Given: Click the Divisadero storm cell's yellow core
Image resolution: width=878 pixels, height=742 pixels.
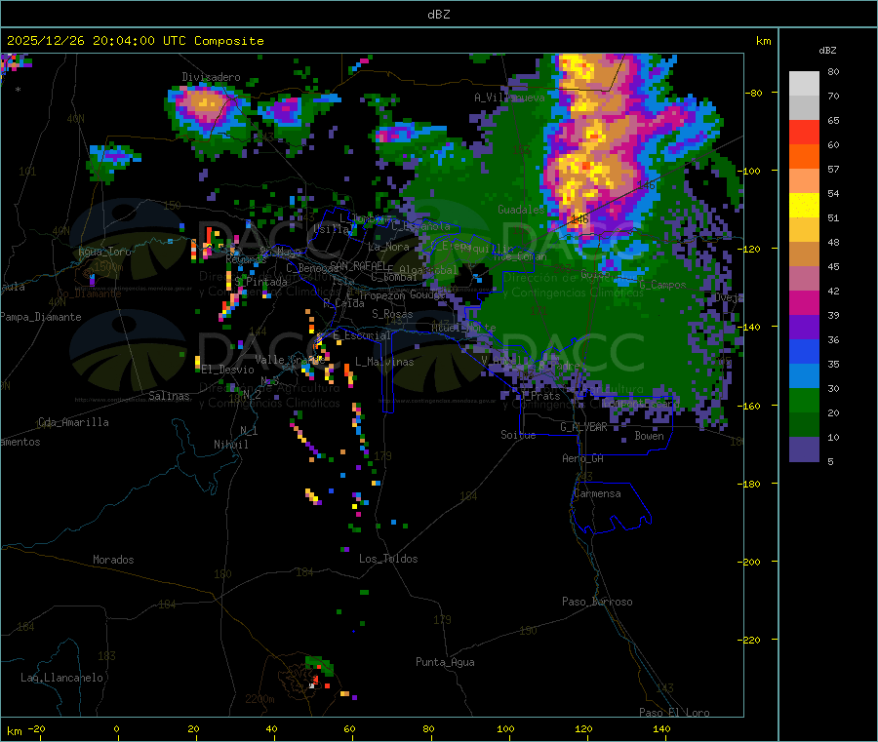Looking at the screenshot, I should [x=206, y=102].
